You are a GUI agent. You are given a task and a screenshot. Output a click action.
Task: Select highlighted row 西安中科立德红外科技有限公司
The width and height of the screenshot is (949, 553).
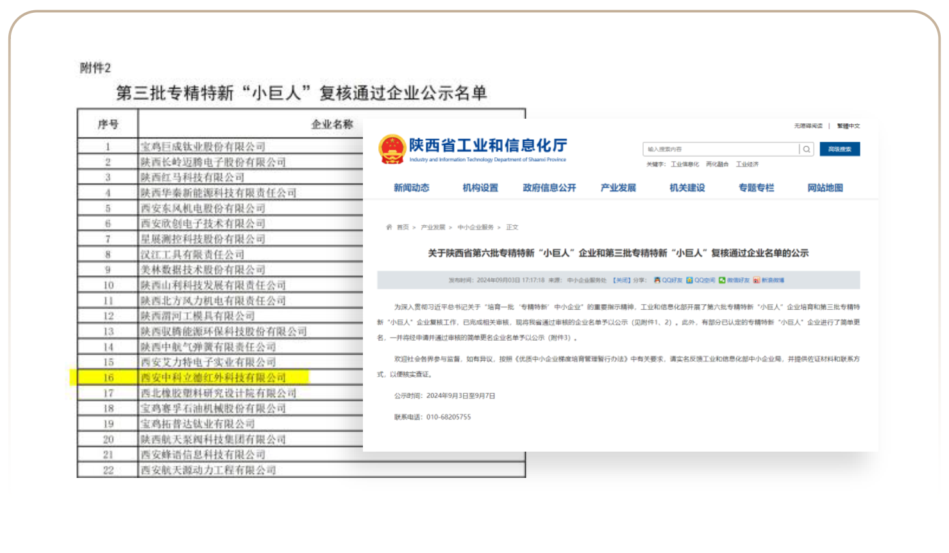pos(213,378)
